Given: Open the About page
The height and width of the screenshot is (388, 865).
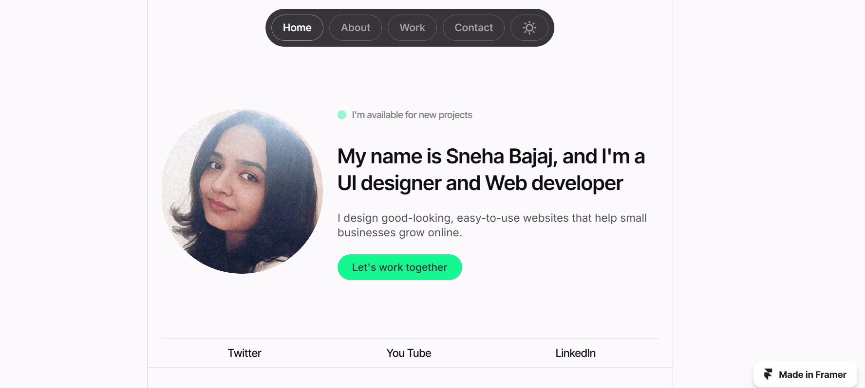Looking at the screenshot, I should [x=356, y=28].
